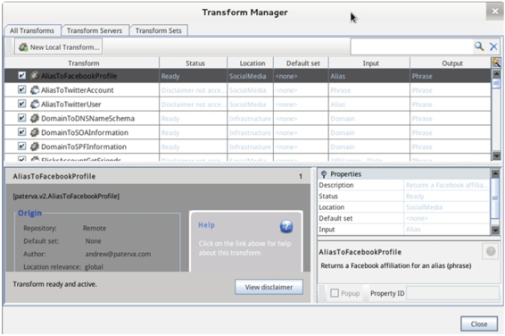Image resolution: width=505 pixels, height=336 pixels.
Task: Toggle the AliasToTwitterUser checkbox
Action: coord(21,104)
